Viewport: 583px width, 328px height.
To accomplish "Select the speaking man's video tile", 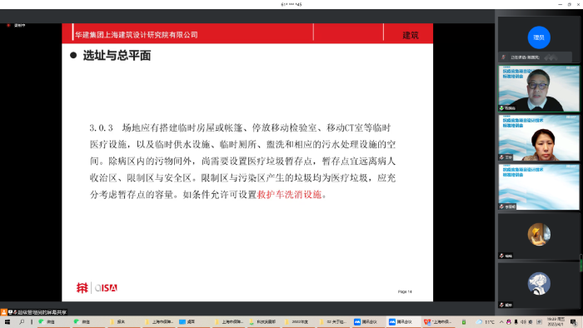I will pos(539,88).
